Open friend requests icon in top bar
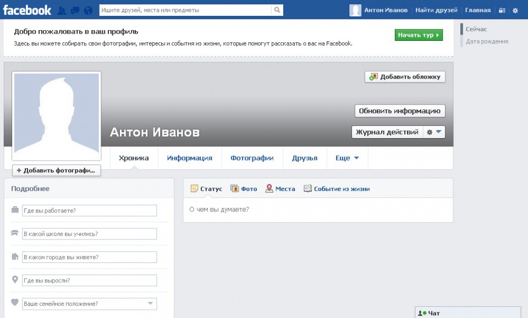 tap(62, 10)
